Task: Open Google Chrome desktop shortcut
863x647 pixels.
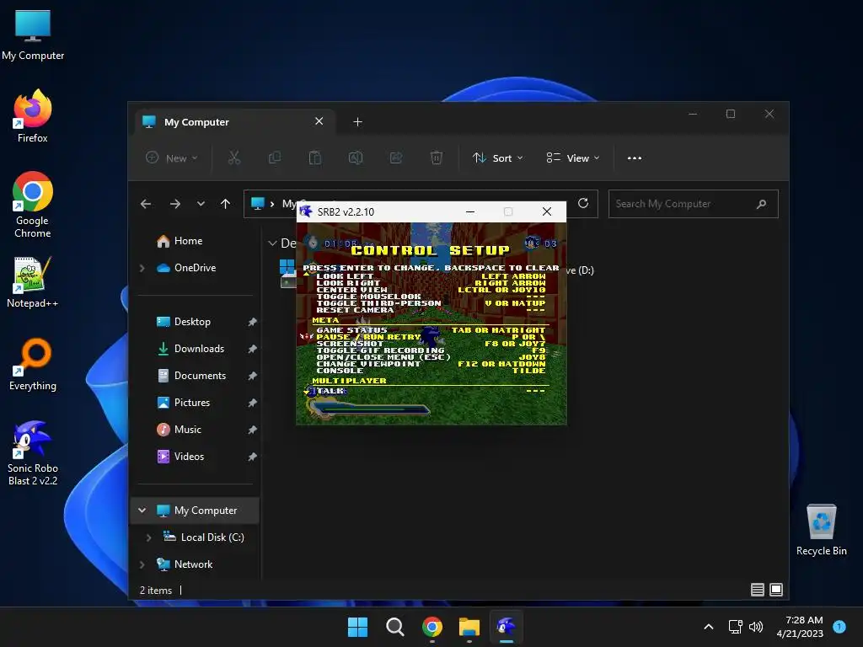Action: (x=33, y=205)
